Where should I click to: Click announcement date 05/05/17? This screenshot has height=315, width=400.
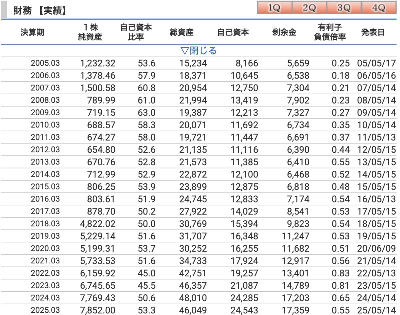(x=376, y=63)
